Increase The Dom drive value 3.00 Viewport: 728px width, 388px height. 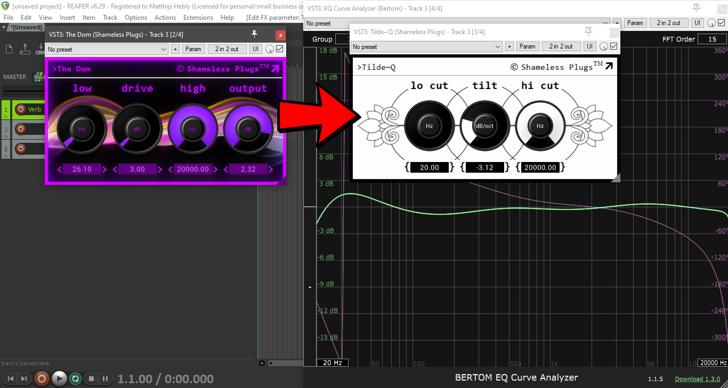click(160, 169)
